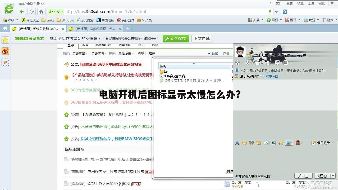Open the 全部主题 topic filter dropdown
The image size is (338, 190).
tap(80, 53)
